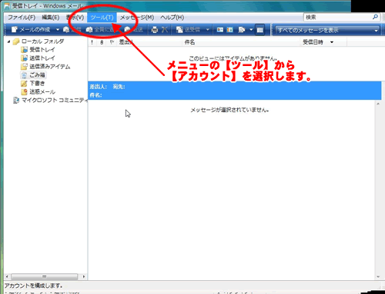Click the メールの作成 toolbar button
Image resolution: width=385 pixels, height=294 pixels.
click(x=31, y=30)
